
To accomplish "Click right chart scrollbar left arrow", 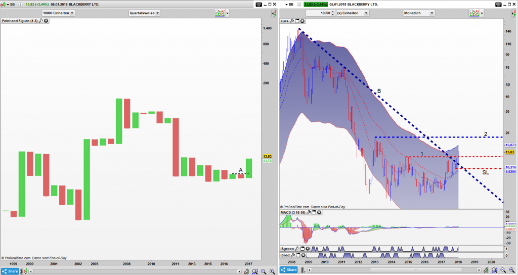I will 309,270.
